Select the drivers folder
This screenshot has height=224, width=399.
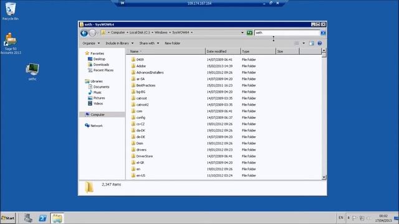click(142, 149)
